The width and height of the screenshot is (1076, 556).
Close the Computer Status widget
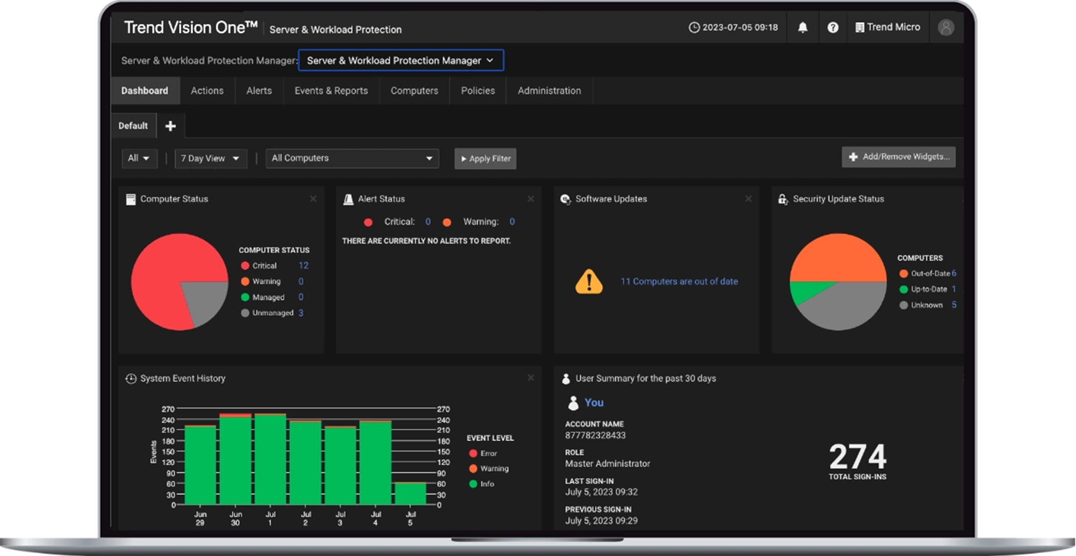tap(313, 199)
